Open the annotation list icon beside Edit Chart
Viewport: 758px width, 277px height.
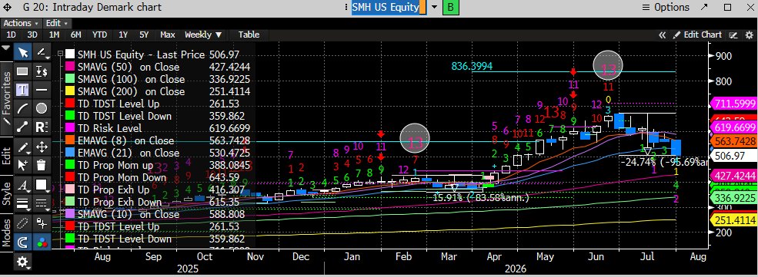pyautogui.click(x=734, y=35)
